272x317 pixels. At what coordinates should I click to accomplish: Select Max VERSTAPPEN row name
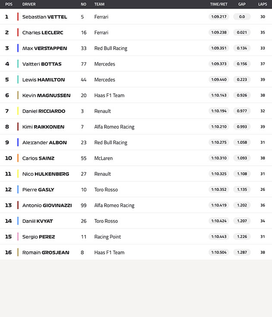tap(44, 48)
